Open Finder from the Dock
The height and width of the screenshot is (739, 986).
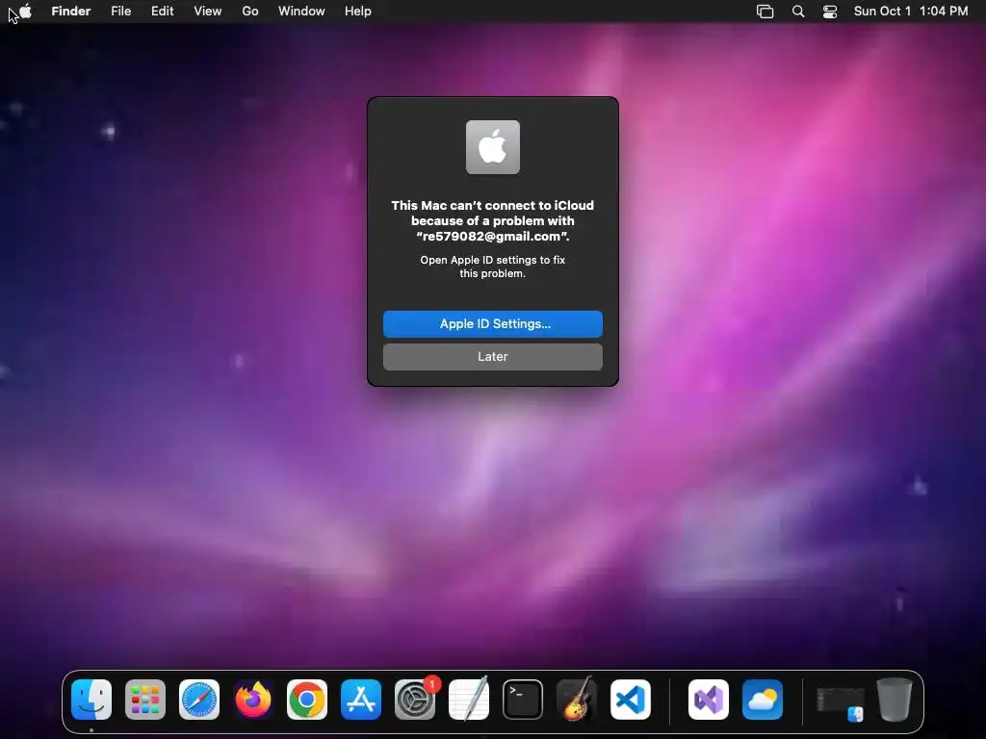coord(91,700)
